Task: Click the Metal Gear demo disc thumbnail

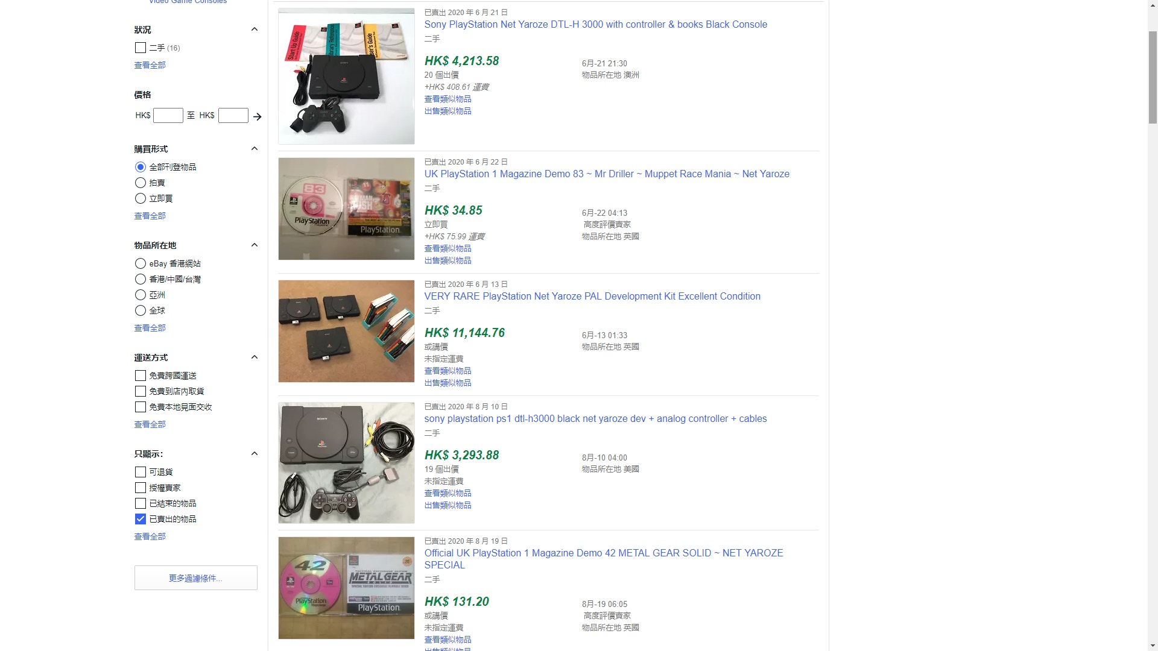Action: click(346, 588)
